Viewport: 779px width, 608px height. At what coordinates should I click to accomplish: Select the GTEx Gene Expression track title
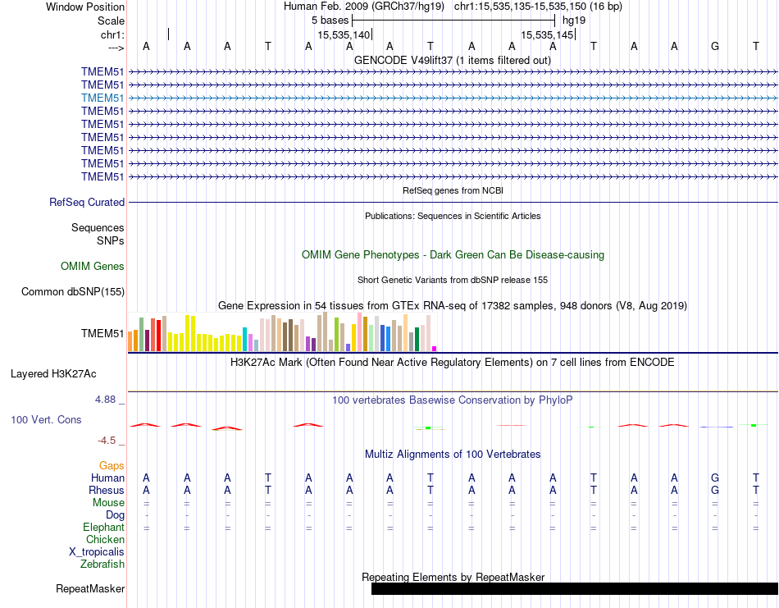453,306
